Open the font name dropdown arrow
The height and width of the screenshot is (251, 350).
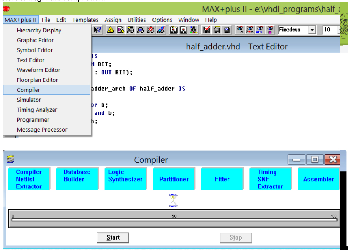(x=312, y=30)
